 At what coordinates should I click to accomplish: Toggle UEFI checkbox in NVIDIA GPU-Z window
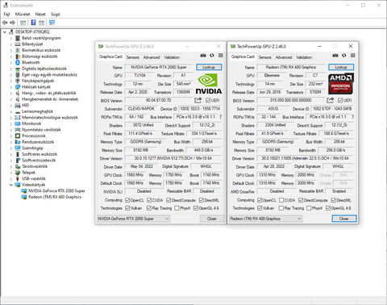pos(208,100)
